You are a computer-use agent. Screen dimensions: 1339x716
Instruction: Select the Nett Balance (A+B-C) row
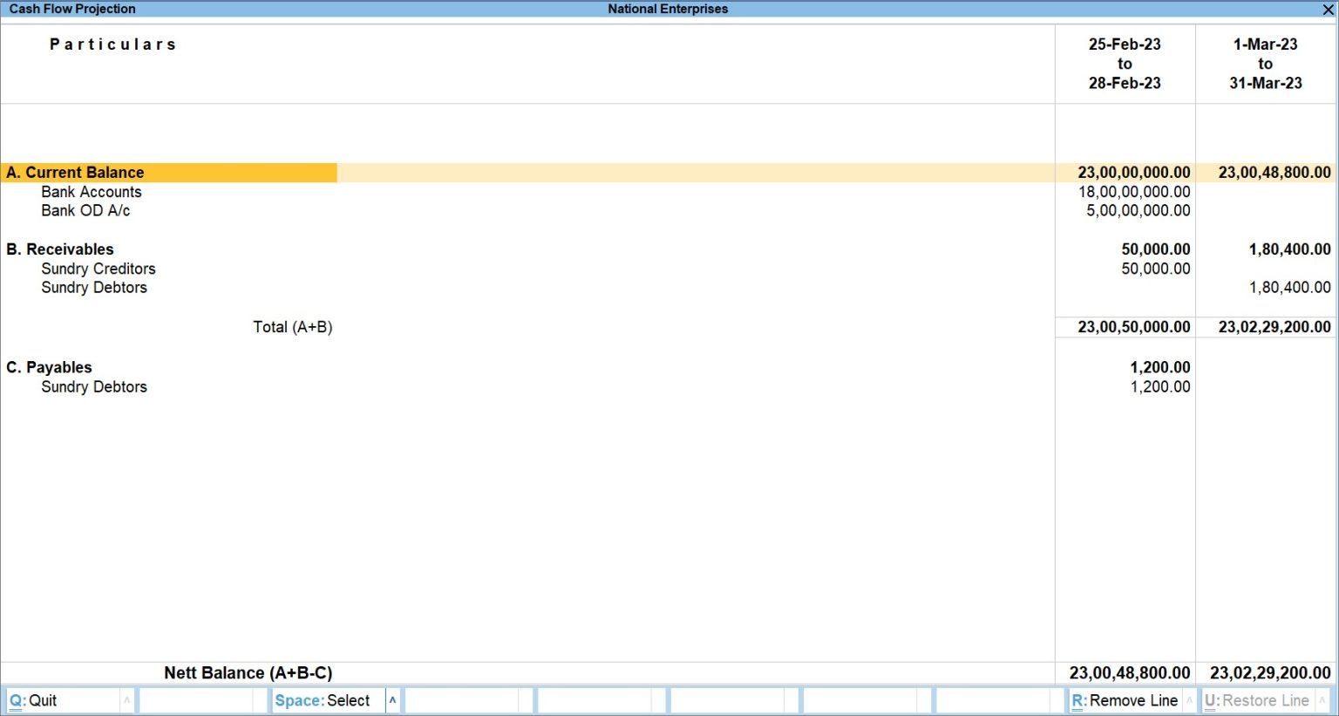click(248, 672)
